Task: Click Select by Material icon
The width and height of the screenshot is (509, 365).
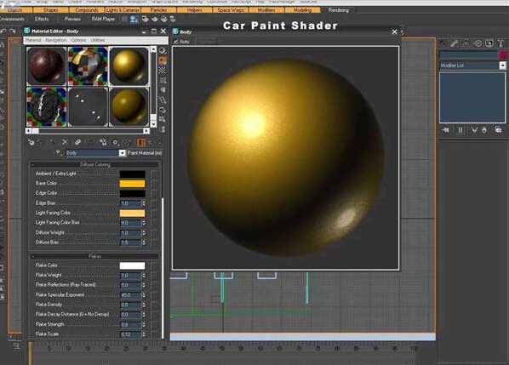Action: point(163,120)
